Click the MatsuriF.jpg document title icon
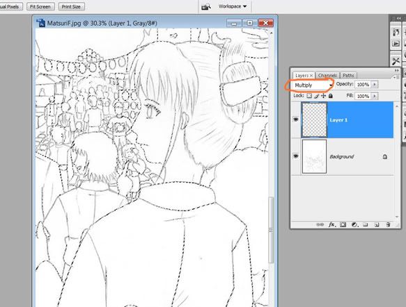The image size is (406, 307). point(40,23)
